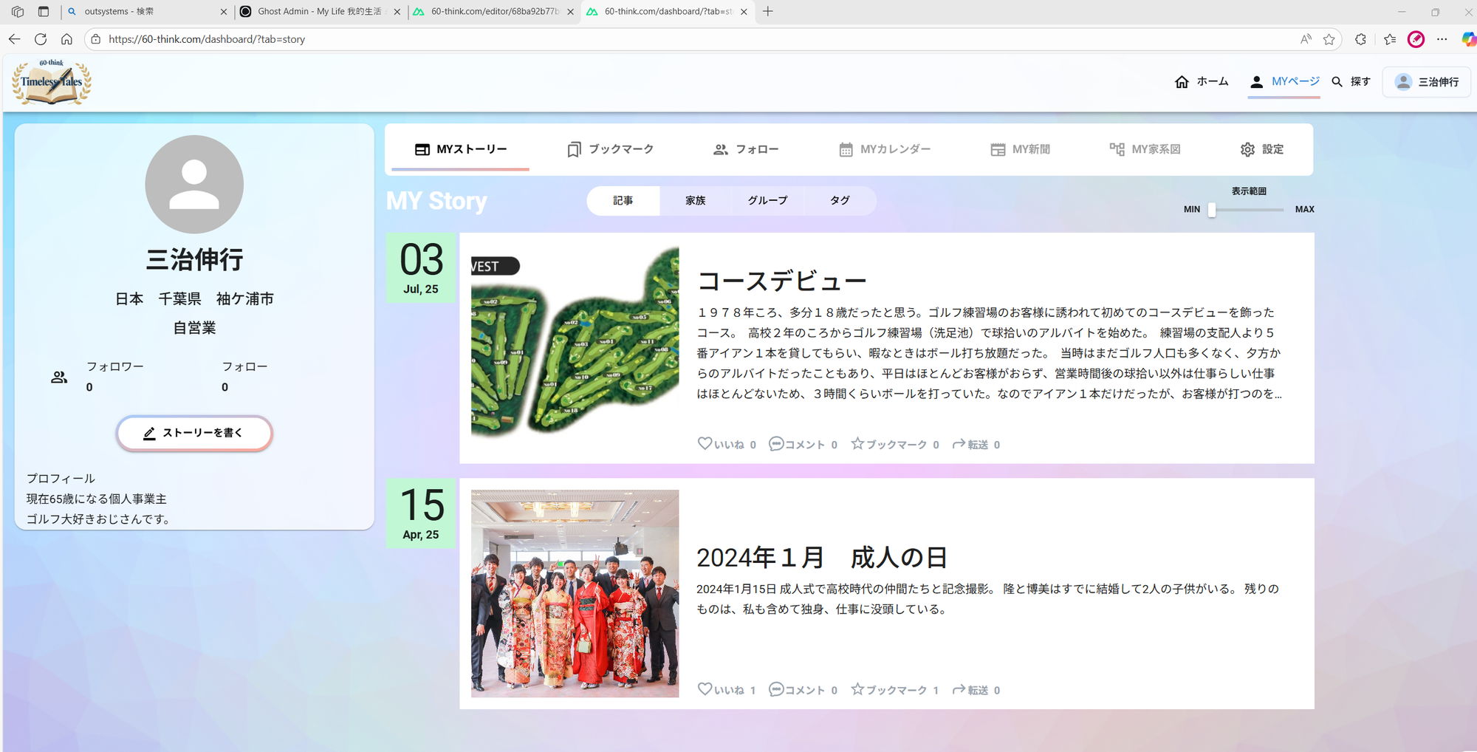Toggle like on the 成人の日 story
This screenshot has height=752, width=1477.
[x=705, y=689]
